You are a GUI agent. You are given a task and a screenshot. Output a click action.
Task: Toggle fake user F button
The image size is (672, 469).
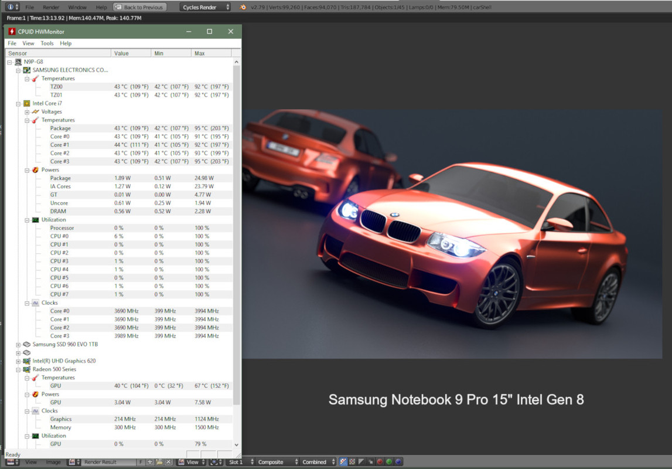pos(141,462)
